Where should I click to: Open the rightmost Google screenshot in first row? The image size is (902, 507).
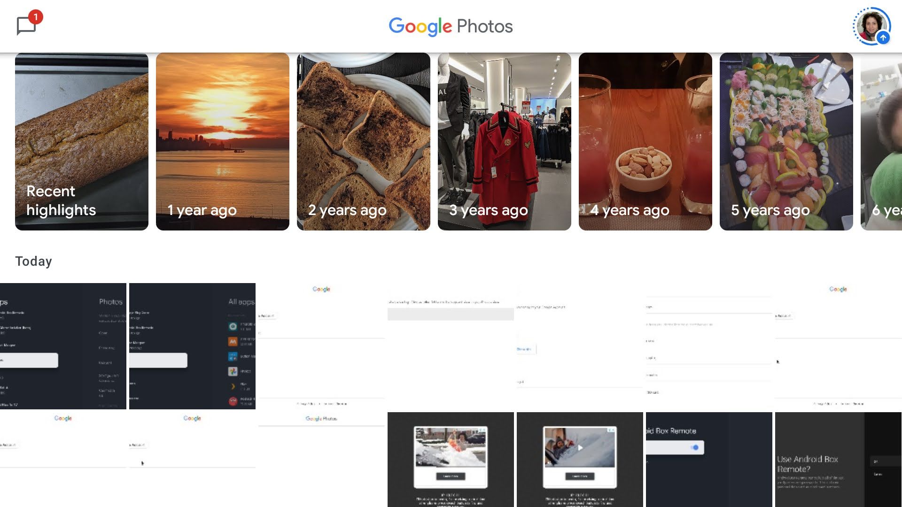point(839,346)
